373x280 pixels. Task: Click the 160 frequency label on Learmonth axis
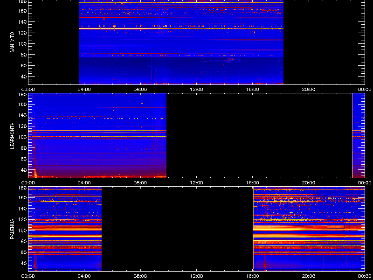click(23, 104)
